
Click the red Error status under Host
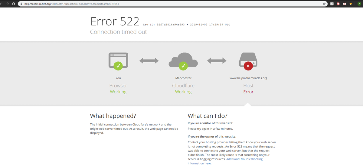click(248, 92)
